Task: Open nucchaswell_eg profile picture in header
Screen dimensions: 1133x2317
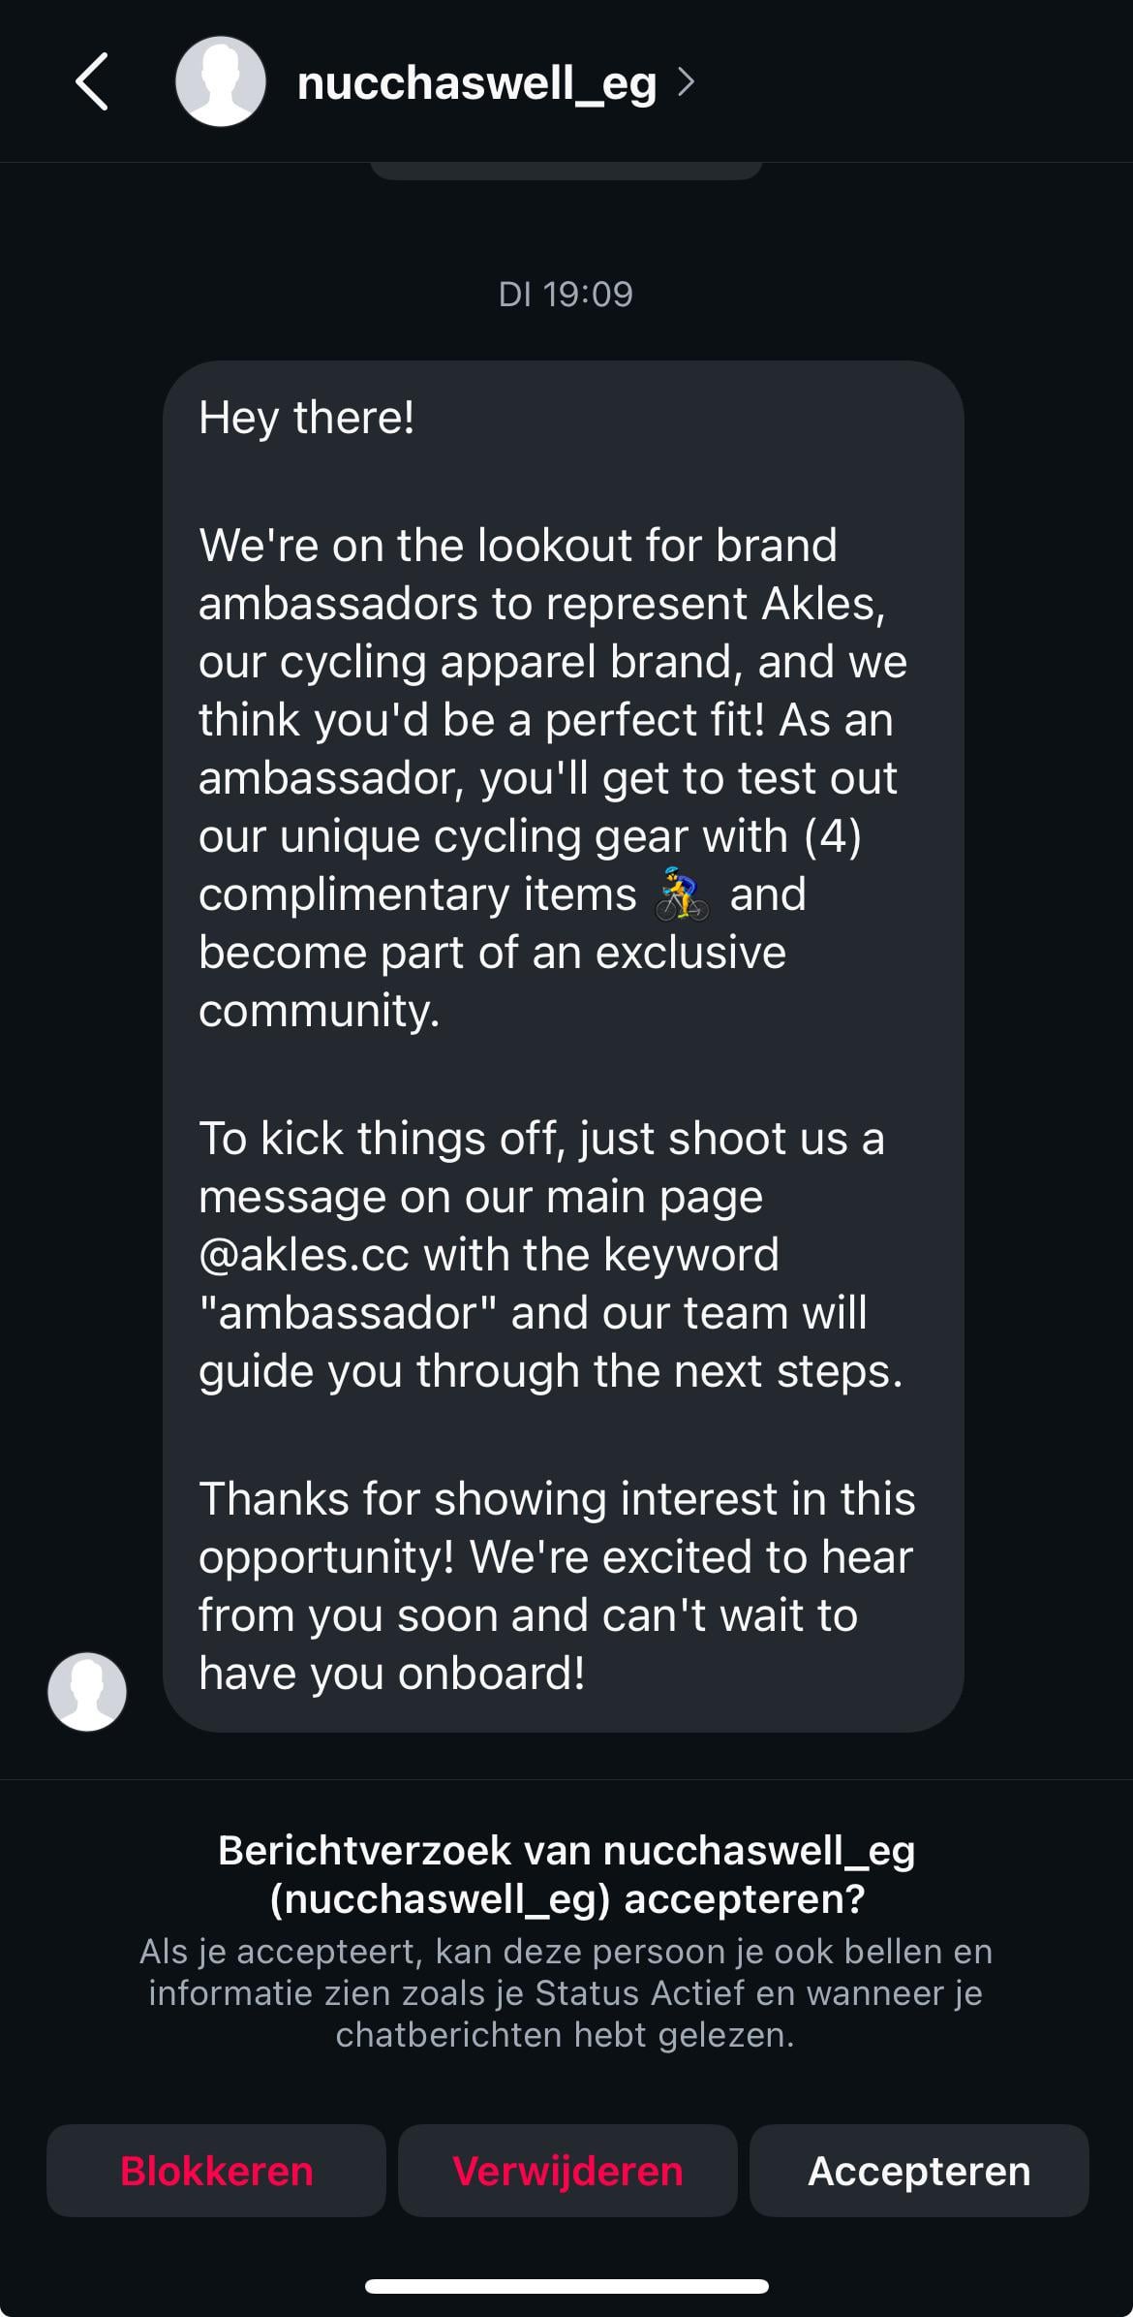Action: (x=221, y=82)
